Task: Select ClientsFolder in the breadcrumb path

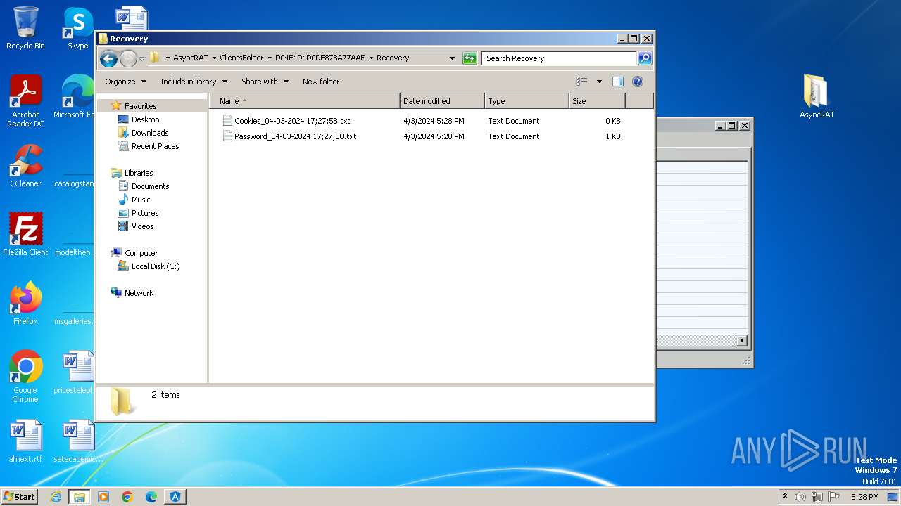Action: tap(241, 58)
